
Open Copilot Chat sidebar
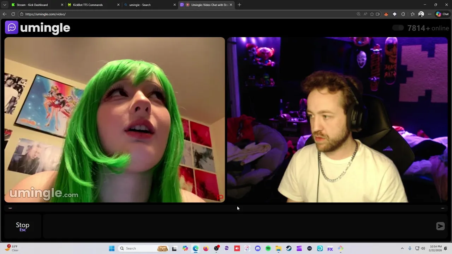442,14
